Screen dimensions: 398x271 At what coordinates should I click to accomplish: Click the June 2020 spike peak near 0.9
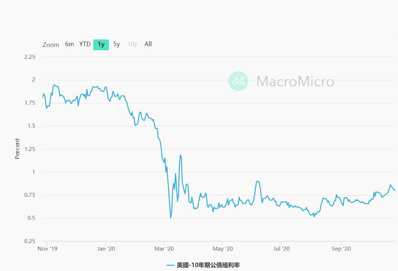pyautogui.click(x=258, y=181)
